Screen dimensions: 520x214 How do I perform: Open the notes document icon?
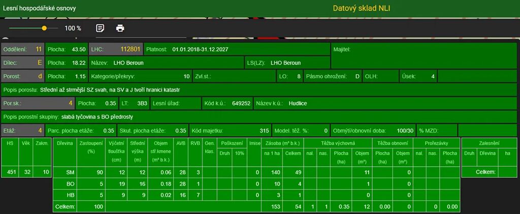point(100,28)
